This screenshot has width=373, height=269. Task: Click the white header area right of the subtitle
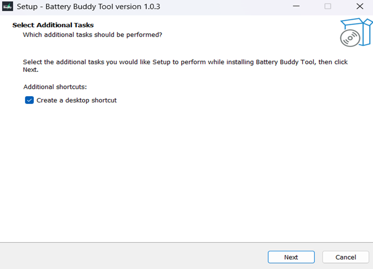(244, 35)
